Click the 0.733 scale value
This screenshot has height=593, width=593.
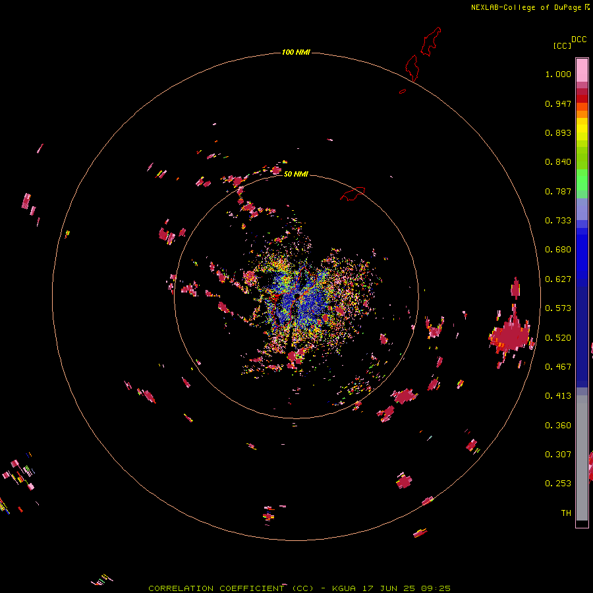click(x=558, y=221)
